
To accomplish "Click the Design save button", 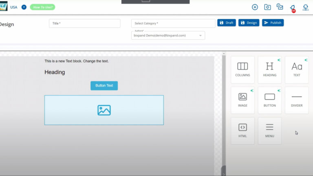I will pyautogui.click(x=249, y=23).
